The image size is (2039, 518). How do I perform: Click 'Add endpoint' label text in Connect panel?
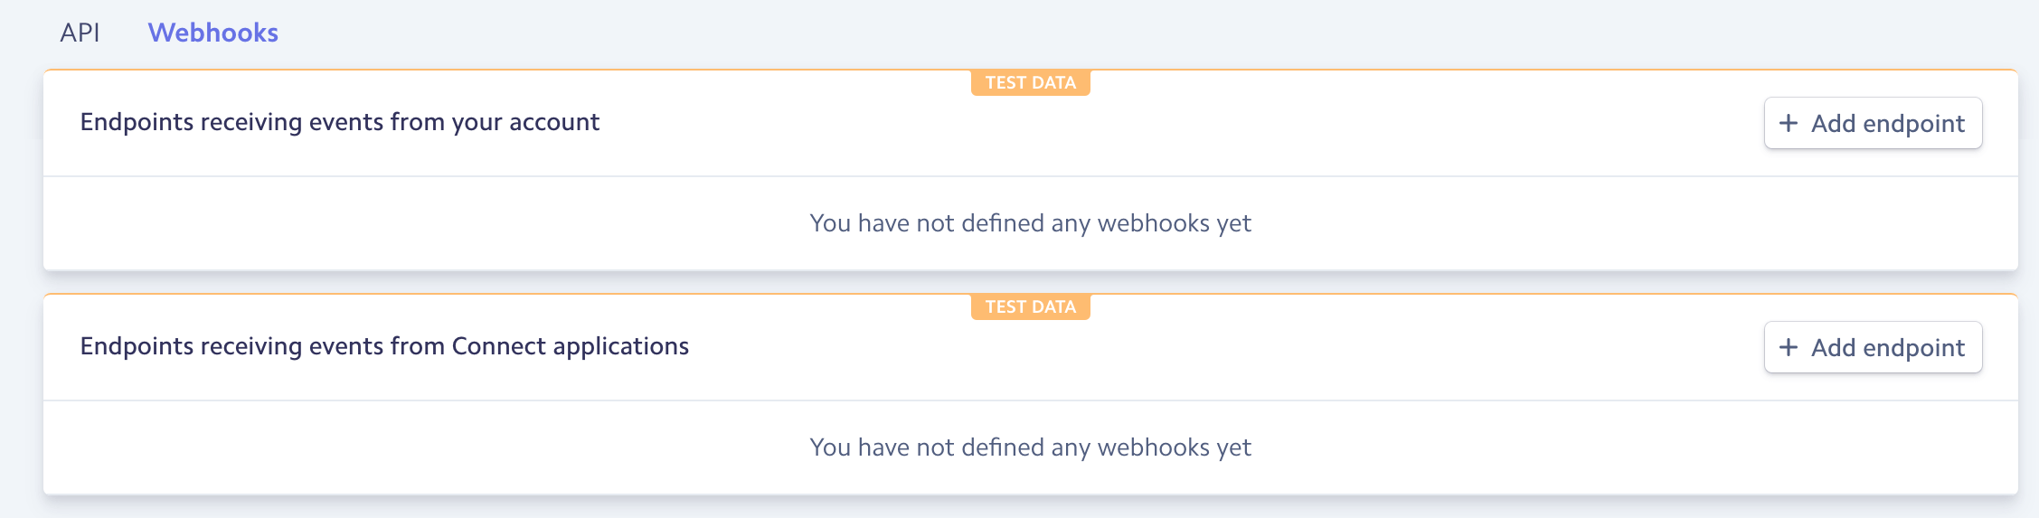point(1887,347)
